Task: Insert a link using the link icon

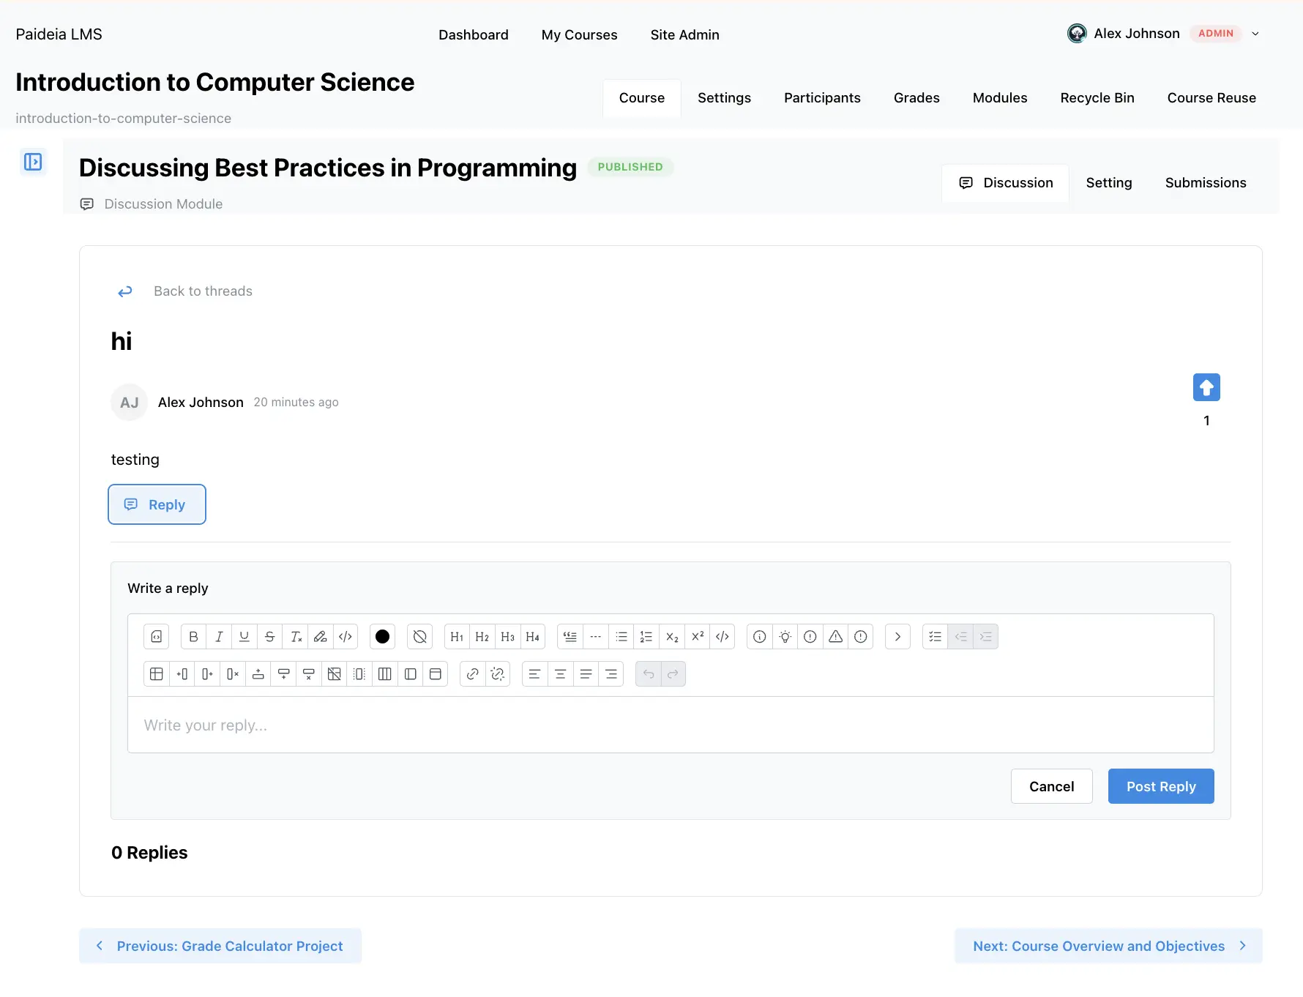Action: (473, 673)
